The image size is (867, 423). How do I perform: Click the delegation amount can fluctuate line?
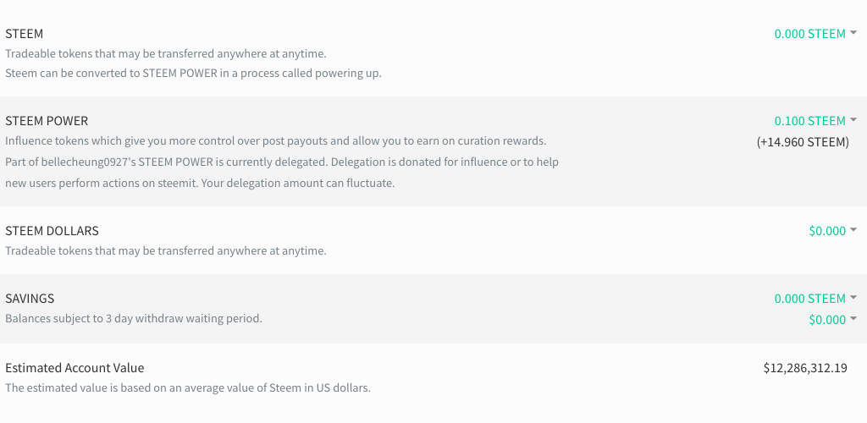click(200, 183)
